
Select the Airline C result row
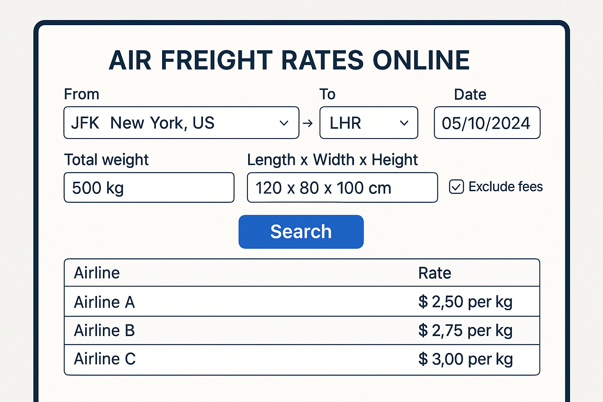coord(302,360)
